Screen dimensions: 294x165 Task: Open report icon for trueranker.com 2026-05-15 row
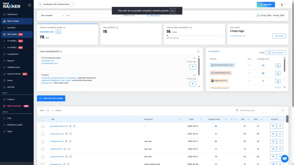coord(273,134)
